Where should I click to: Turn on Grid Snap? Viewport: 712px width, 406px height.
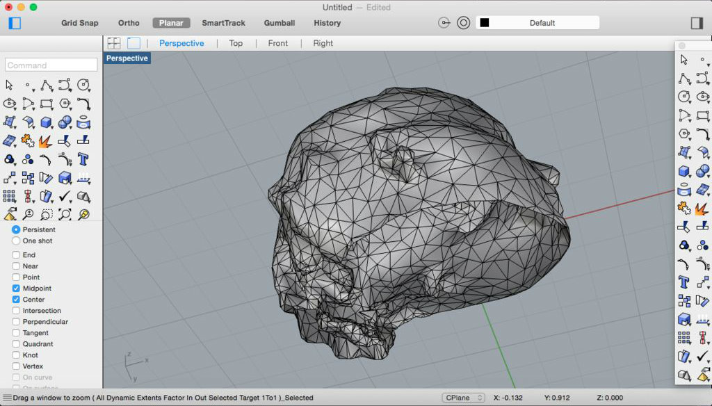79,23
